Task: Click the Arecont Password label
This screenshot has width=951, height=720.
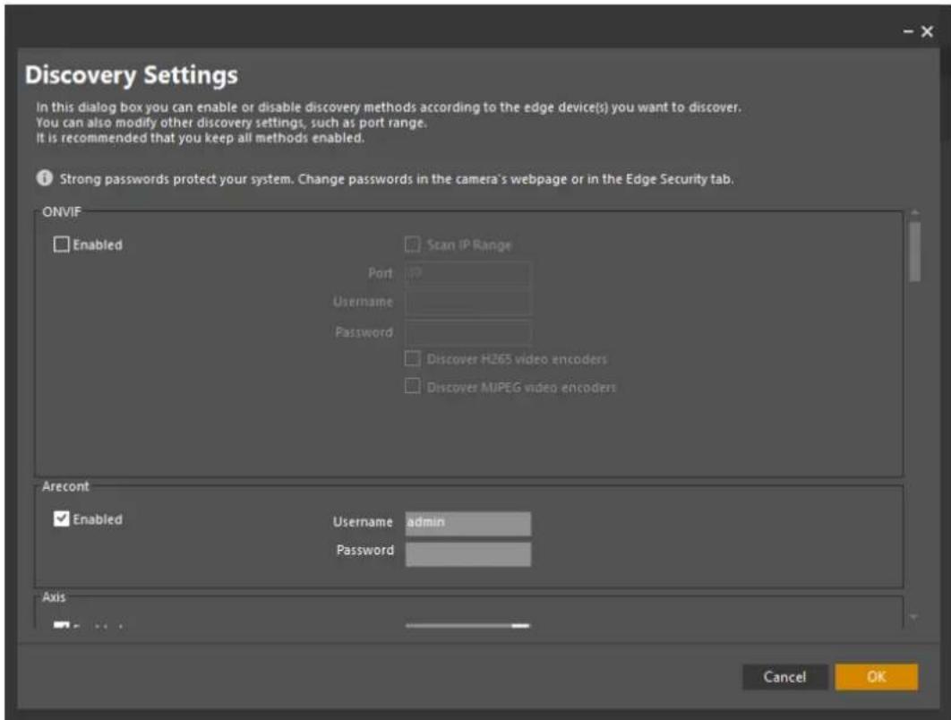Action: pos(365,550)
